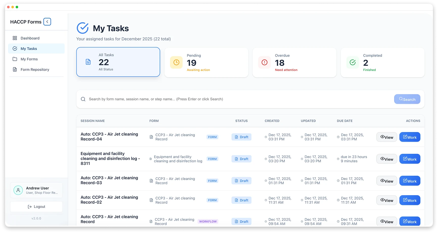Viewport: 438px width, 233px height.
Task: Open Work on the Equipment cleaning log task
Action: tap(409, 159)
